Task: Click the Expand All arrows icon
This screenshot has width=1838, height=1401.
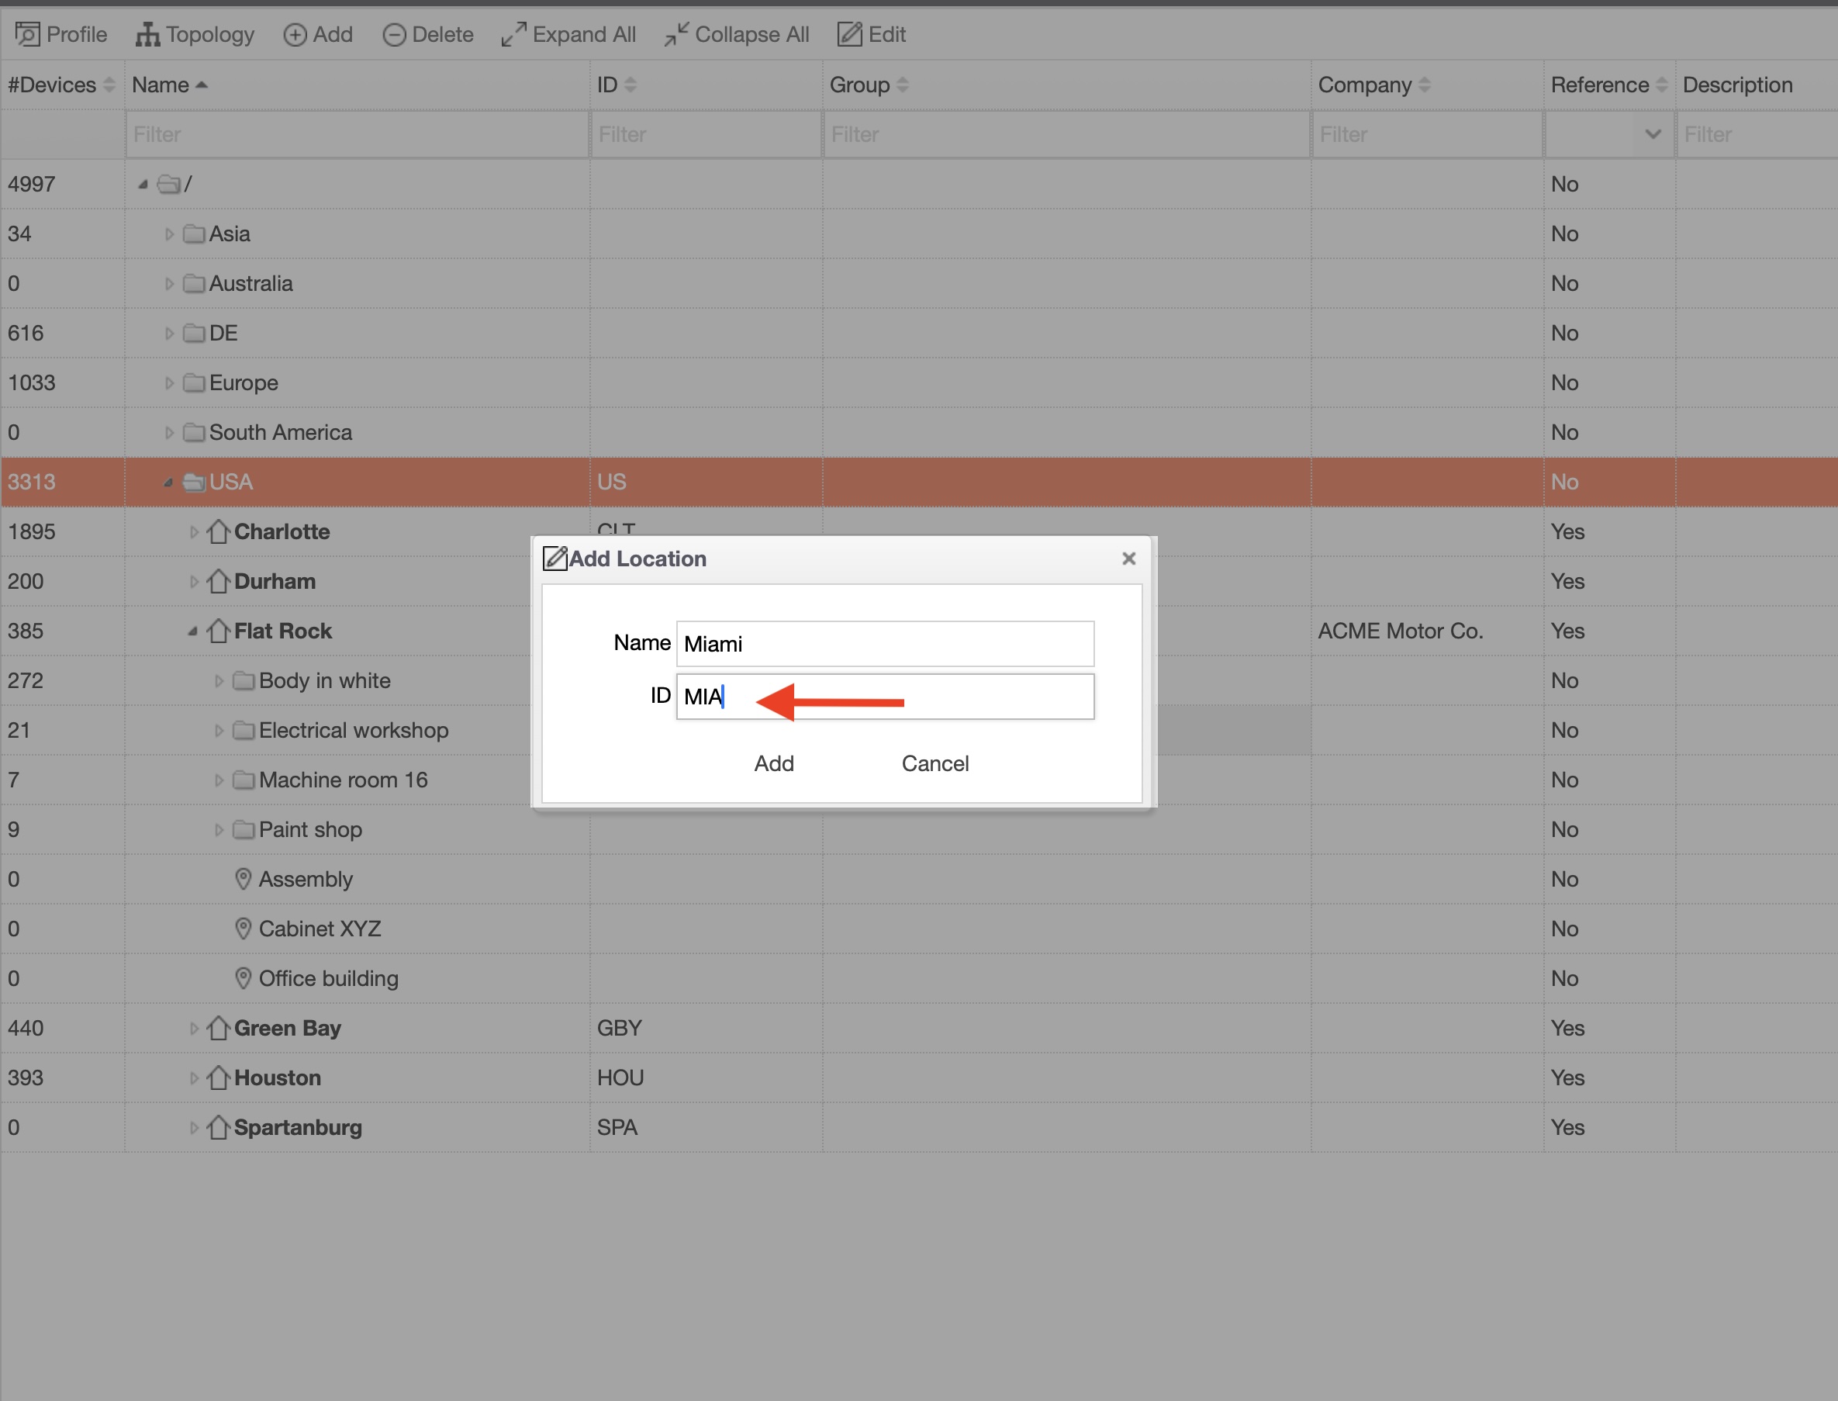Action: point(513,34)
